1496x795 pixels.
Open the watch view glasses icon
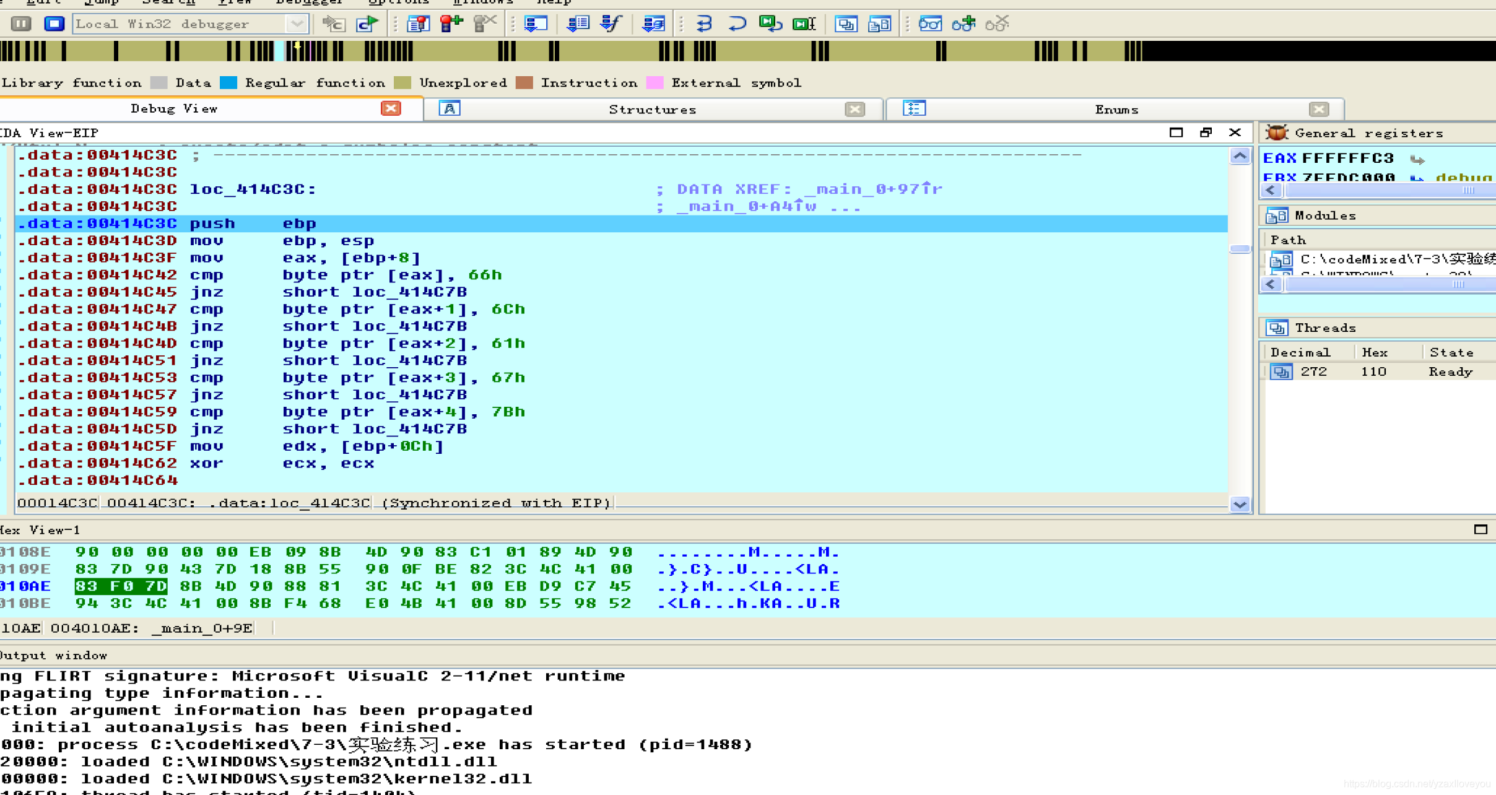(930, 24)
